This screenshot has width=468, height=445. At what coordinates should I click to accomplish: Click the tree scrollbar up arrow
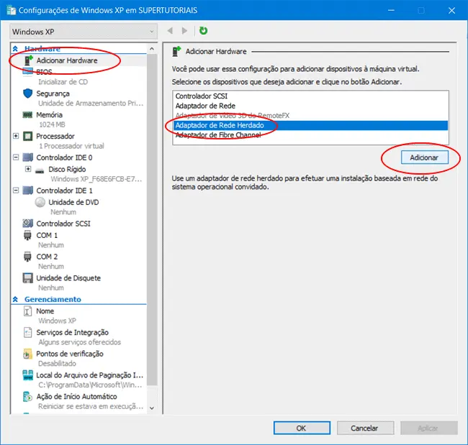[152, 49]
